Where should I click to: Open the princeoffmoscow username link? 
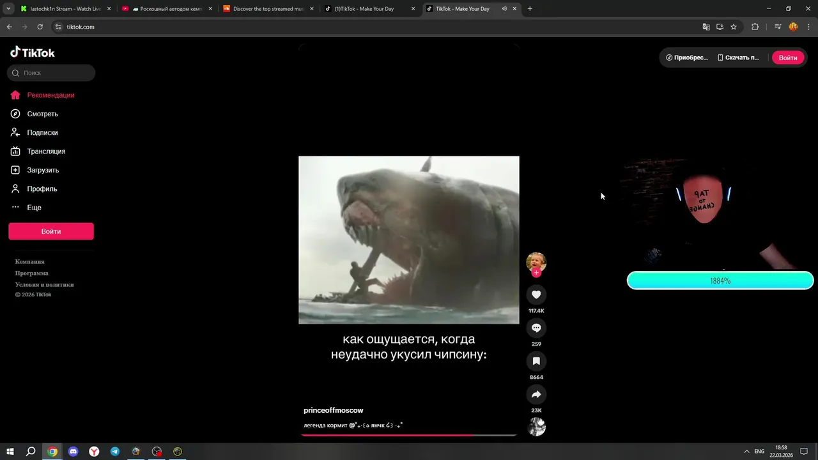(334, 410)
